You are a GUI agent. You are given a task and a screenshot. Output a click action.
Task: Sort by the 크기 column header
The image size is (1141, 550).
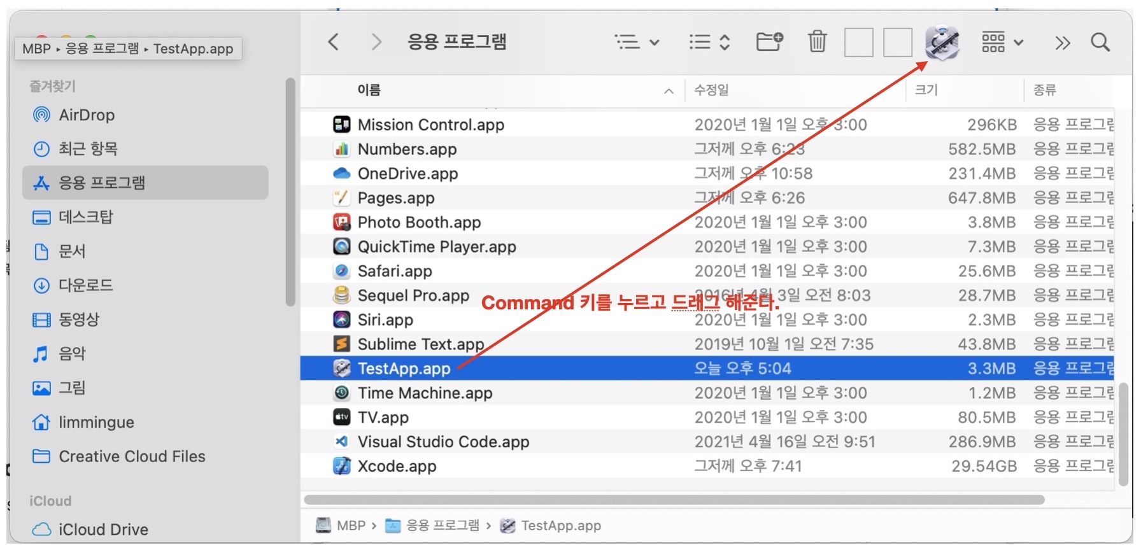(926, 90)
